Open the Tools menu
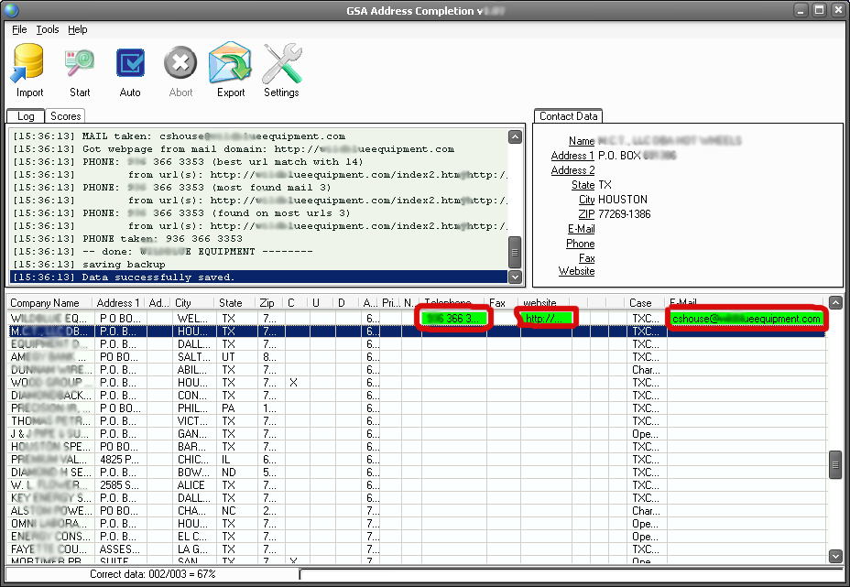This screenshot has height=587, width=850. coord(48,29)
